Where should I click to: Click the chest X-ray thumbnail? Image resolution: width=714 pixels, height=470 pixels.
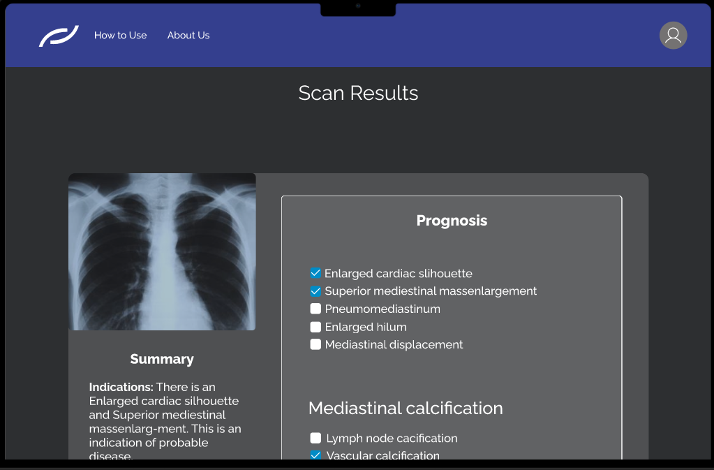point(162,251)
